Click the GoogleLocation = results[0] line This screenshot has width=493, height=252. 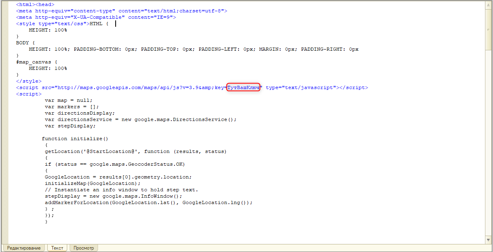118,177
